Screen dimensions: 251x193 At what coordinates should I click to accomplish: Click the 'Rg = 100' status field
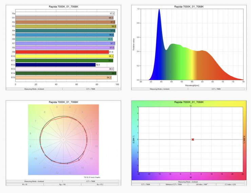coord(63,185)
